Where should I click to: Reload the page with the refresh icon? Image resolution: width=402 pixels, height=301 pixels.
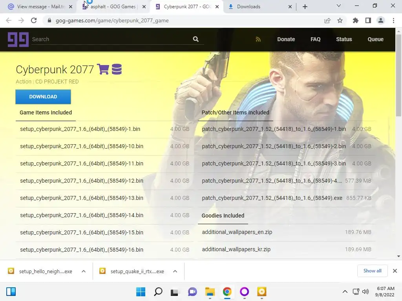[34, 20]
